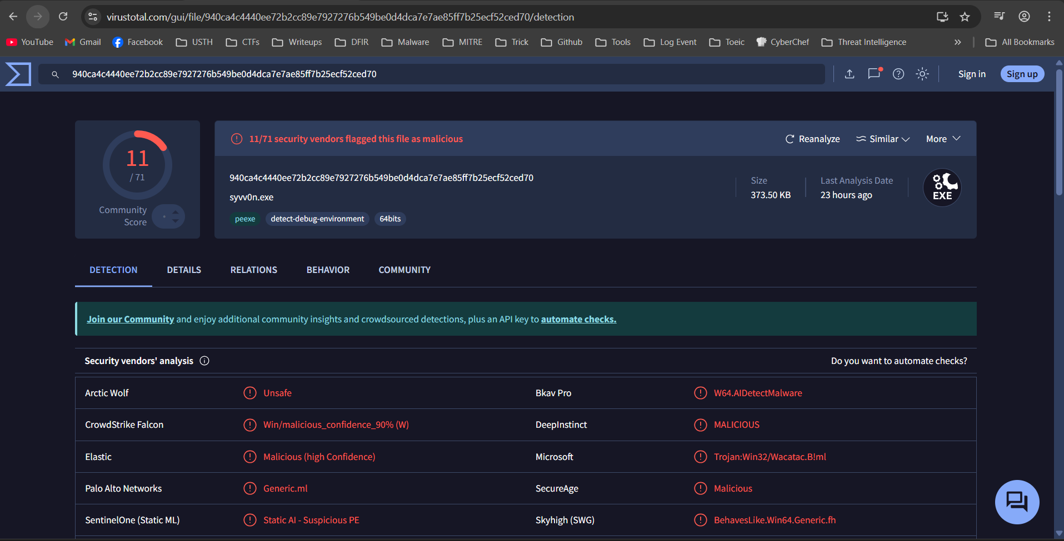
Task: Click the Join our Community link
Action: click(130, 320)
